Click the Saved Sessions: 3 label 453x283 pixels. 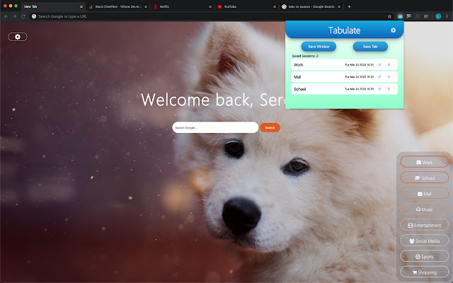(x=305, y=56)
